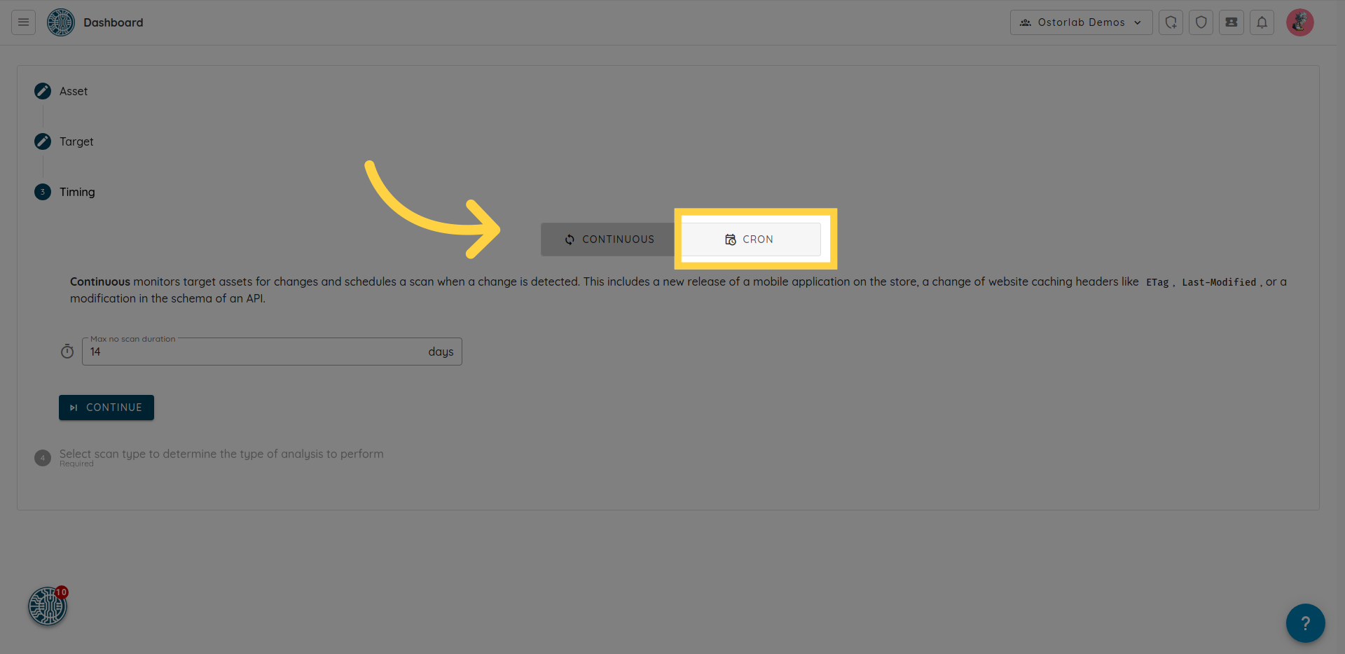Open the Ostorlab chat widget with badge
Image resolution: width=1345 pixels, height=654 pixels.
[x=48, y=606]
